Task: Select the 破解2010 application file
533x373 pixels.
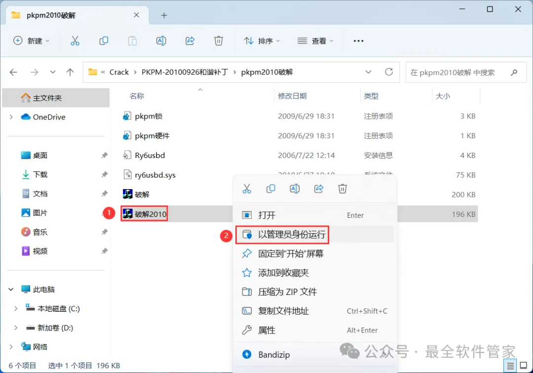Action: 144,214
